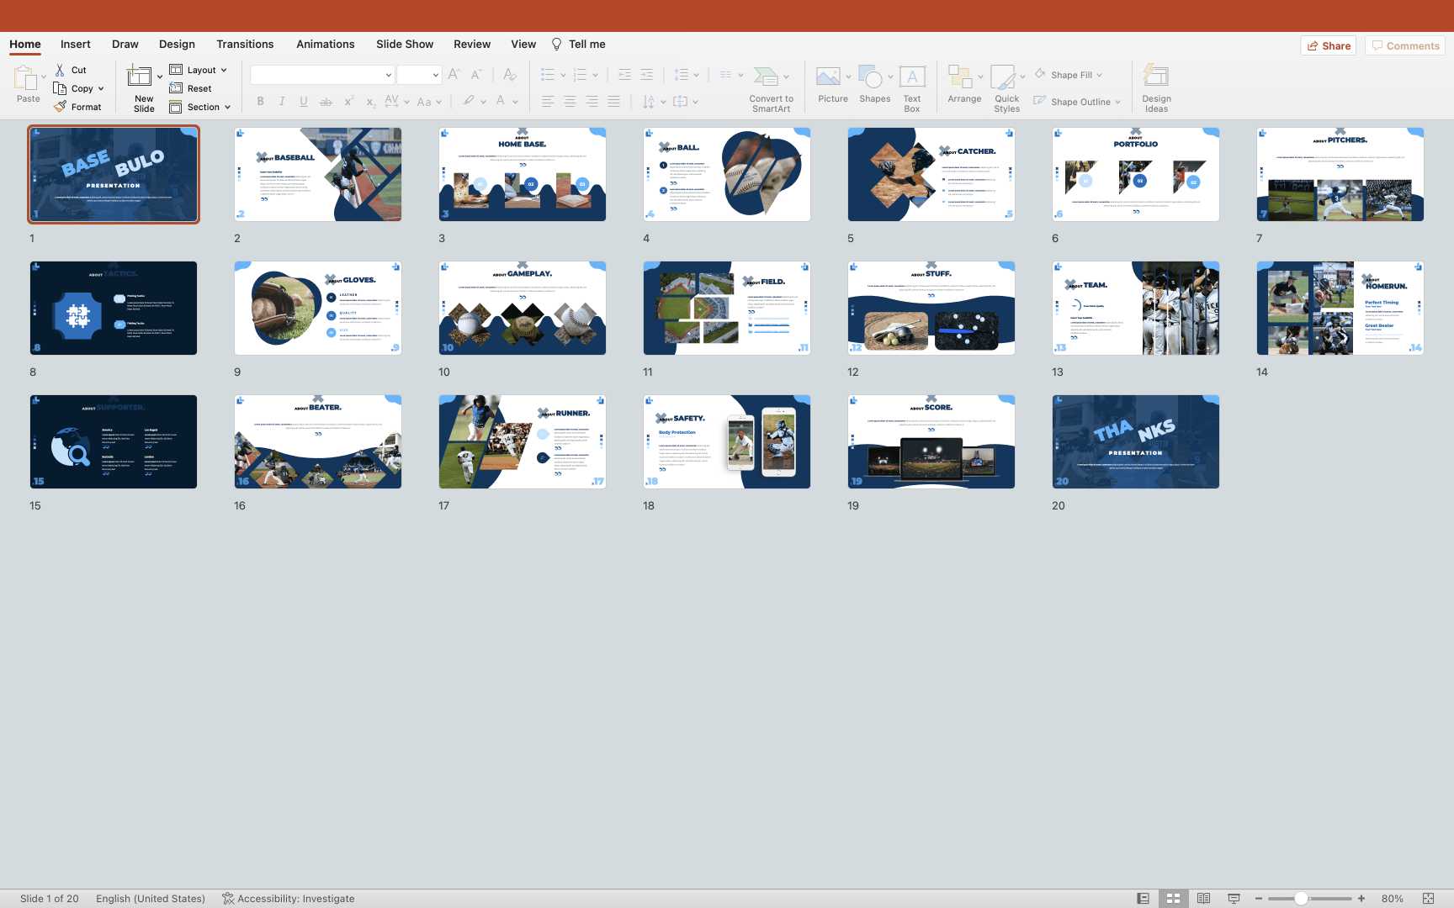Click the New Slide icon
The width and height of the screenshot is (1454, 908).
coord(140,77)
